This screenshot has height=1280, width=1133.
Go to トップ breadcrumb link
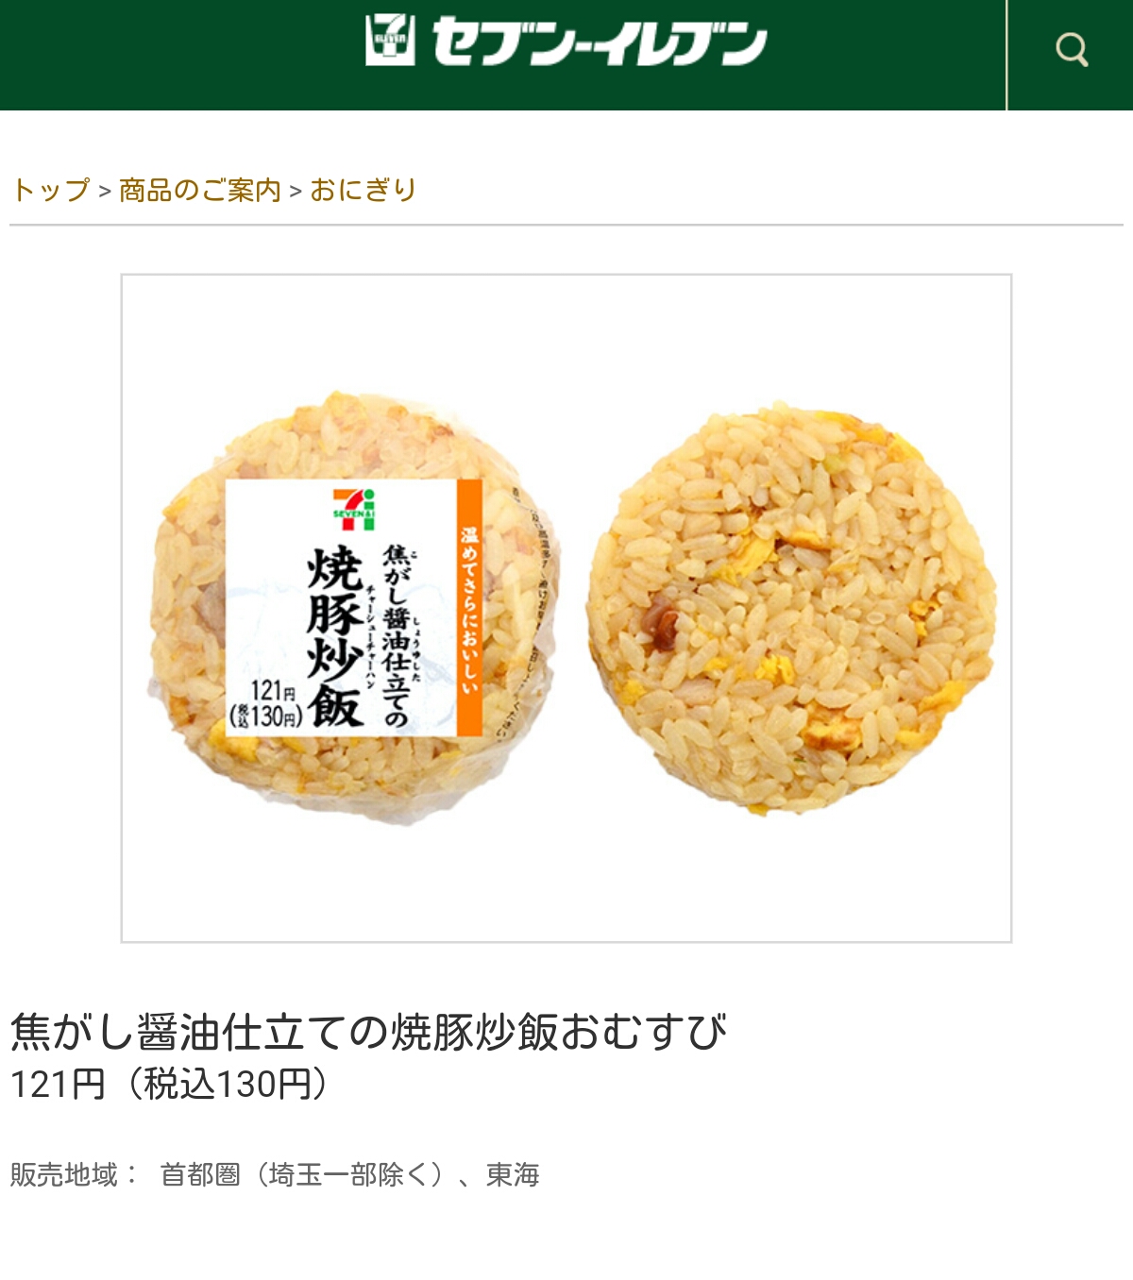pyautogui.click(x=51, y=191)
